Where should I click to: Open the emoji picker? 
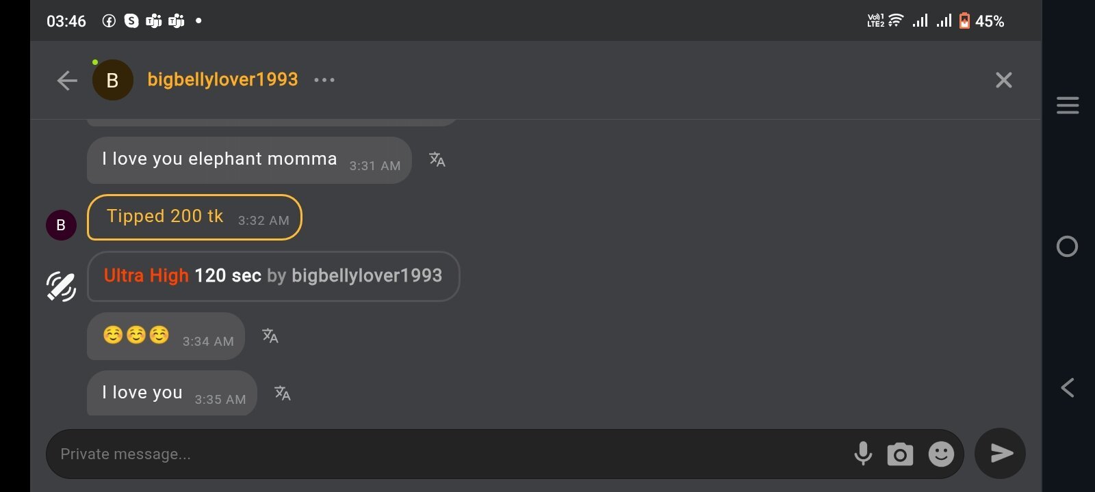pos(941,454)
